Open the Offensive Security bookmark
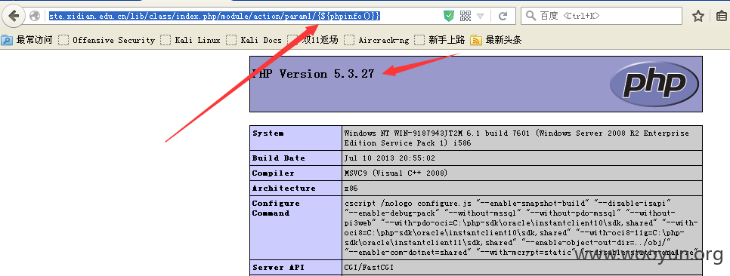 pos(107,40)
